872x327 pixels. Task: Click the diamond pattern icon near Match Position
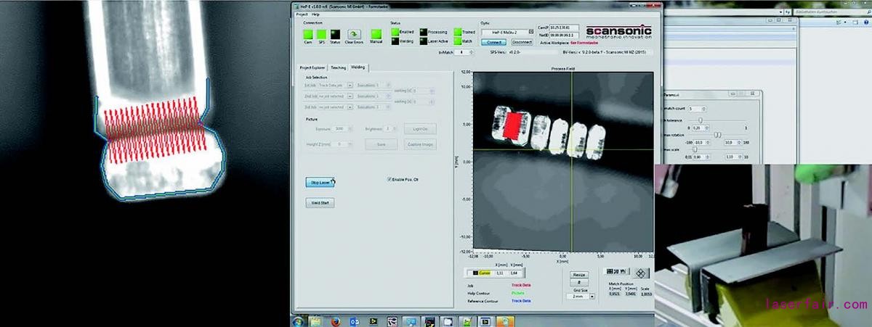tap(640, 273)
